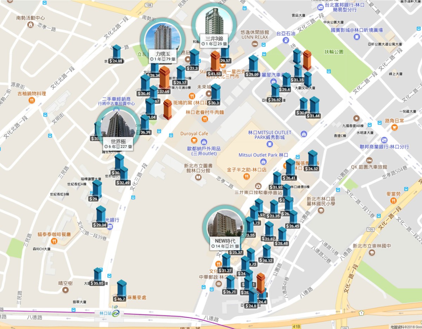Select the orange building marker priced $37.69
This screenshot has width=422, height=329.
[164, 78]
